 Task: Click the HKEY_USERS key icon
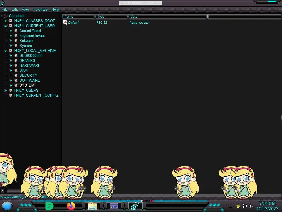pos(11,90)
